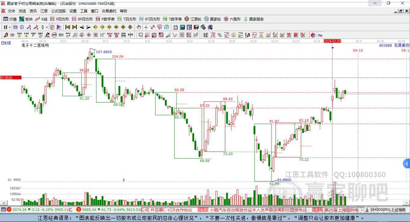The height and width of the screenshot is (222, 410).
Task: Open 赢家轮 wheel tool
Action: 213,19
